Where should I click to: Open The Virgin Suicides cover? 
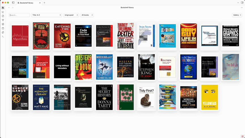[x=125, y=97]
